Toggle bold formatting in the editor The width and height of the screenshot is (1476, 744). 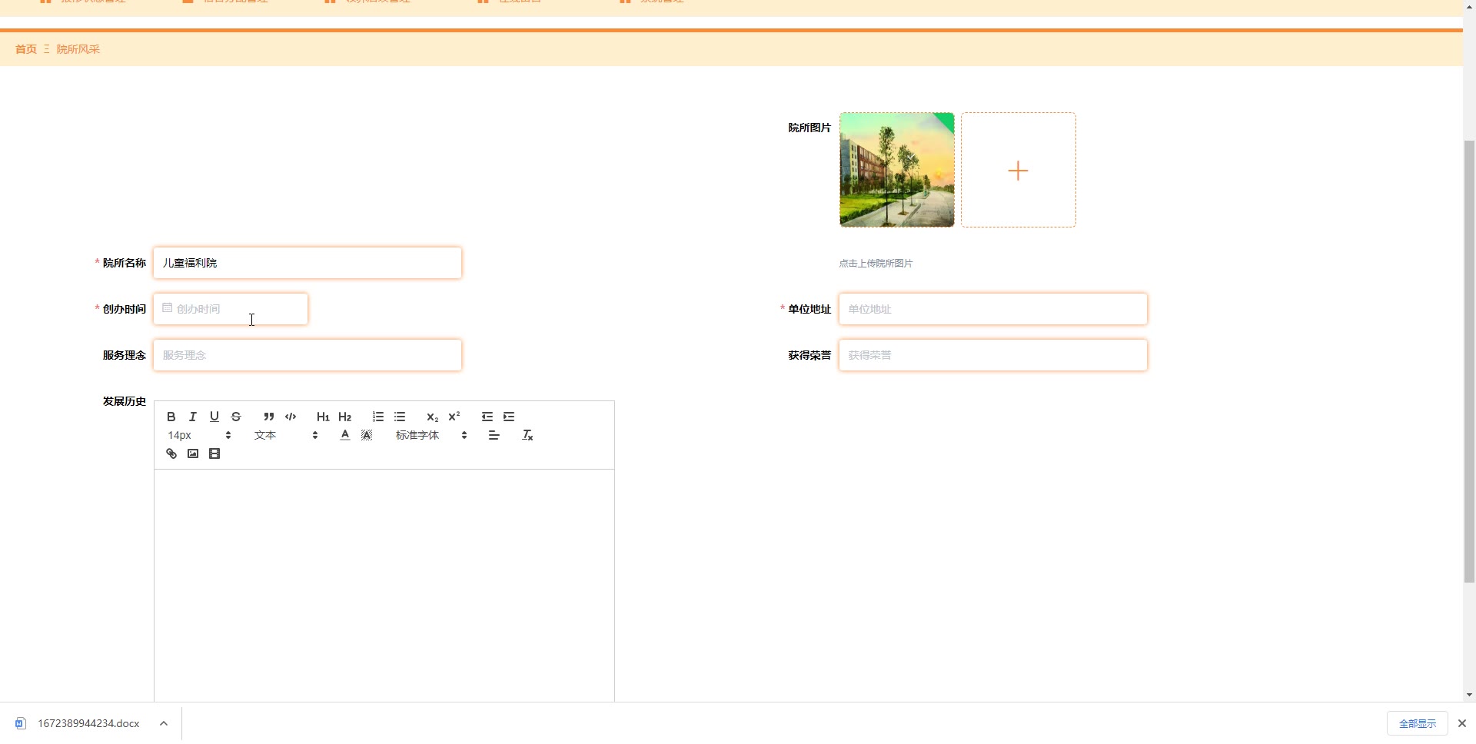171,417
